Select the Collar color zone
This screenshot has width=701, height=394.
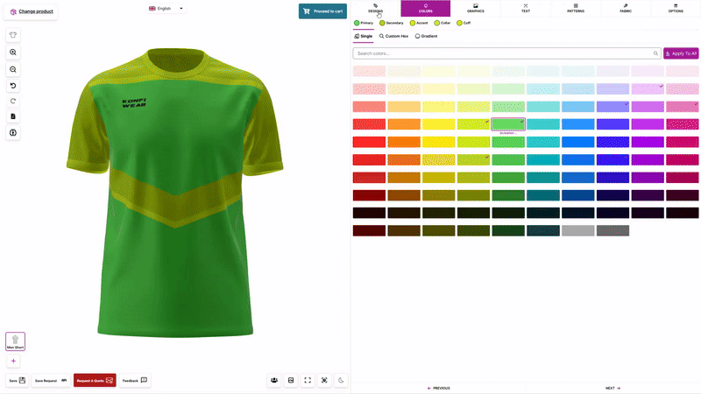(x=443, y=23)
